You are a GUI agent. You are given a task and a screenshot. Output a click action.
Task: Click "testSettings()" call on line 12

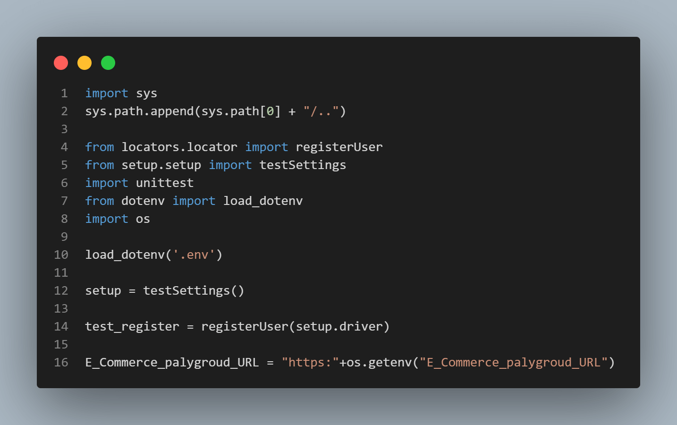tap(194, 291)
